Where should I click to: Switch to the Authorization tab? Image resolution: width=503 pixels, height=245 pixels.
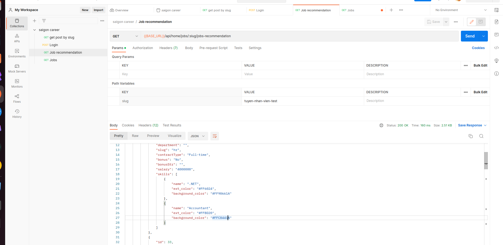[x=142, y=48]
